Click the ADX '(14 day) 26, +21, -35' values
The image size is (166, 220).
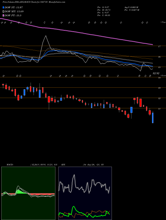pos(93,165)
